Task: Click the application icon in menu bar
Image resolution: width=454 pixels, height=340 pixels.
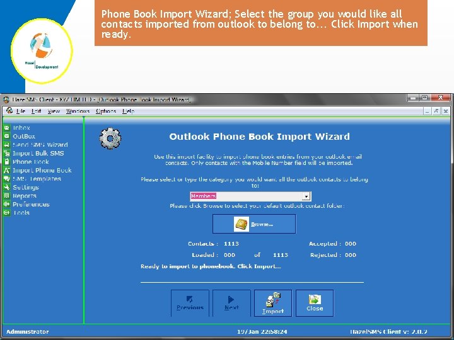Action: [x=9, y=110]
